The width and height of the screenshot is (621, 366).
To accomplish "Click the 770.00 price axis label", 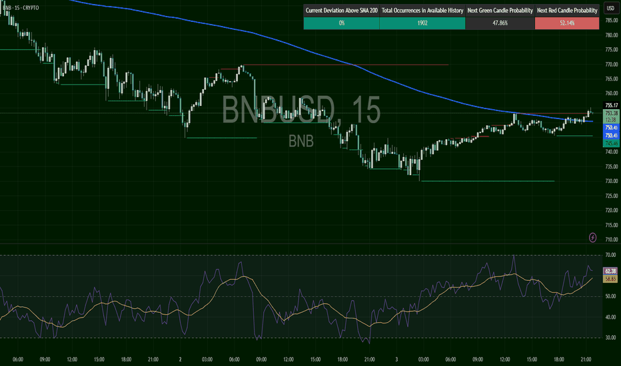I will point(611,65).
